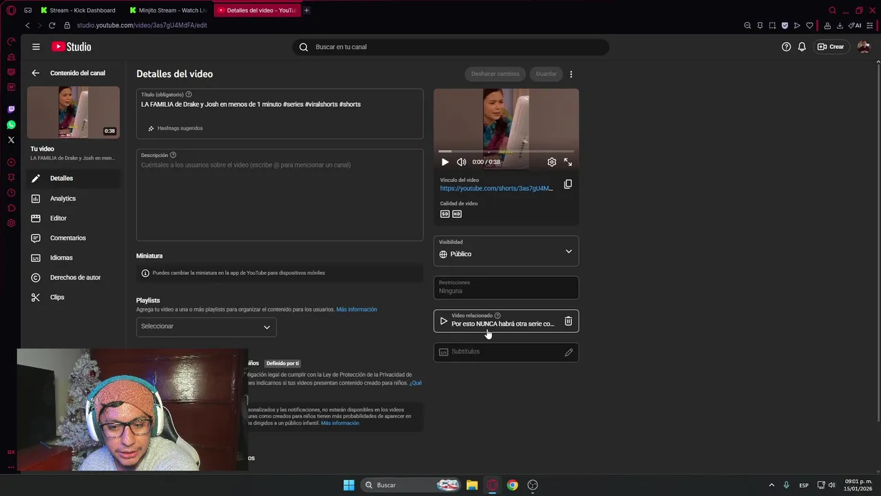
Task: Open Analytics in the sidebar
Action: tap(73, 198)
